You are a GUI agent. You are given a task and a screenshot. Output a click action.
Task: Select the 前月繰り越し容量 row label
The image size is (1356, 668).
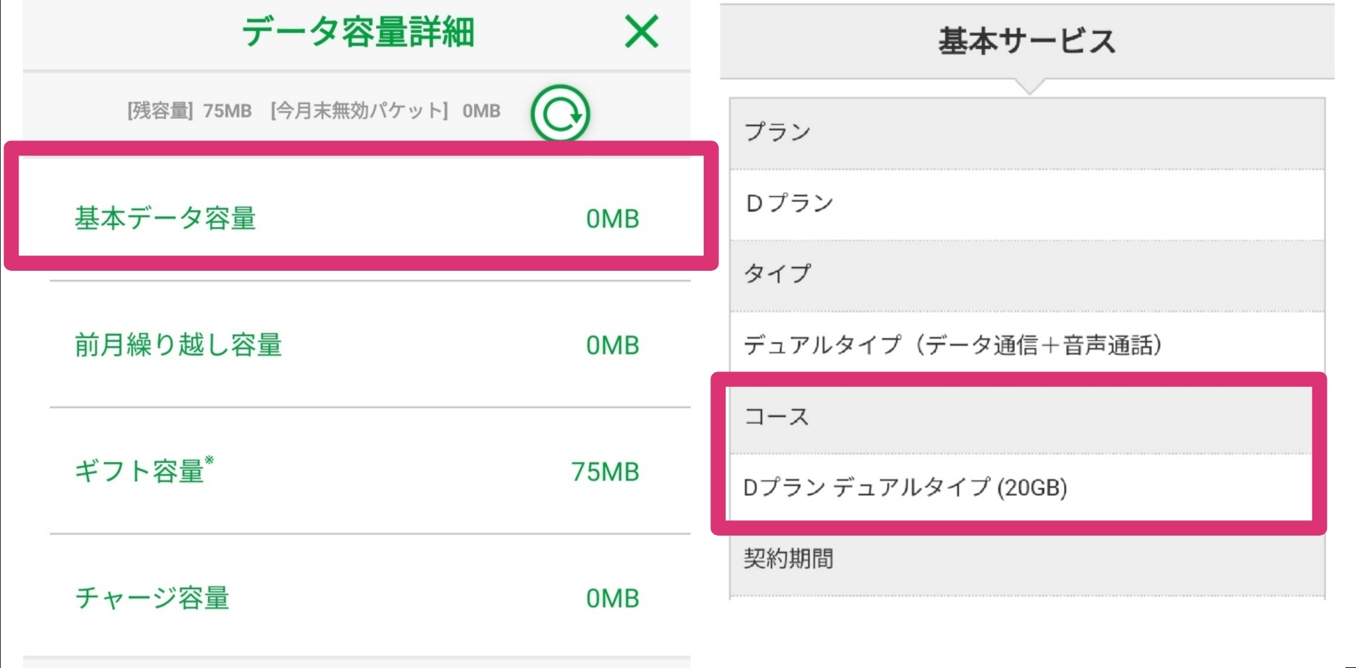click(x=178, y=345)
